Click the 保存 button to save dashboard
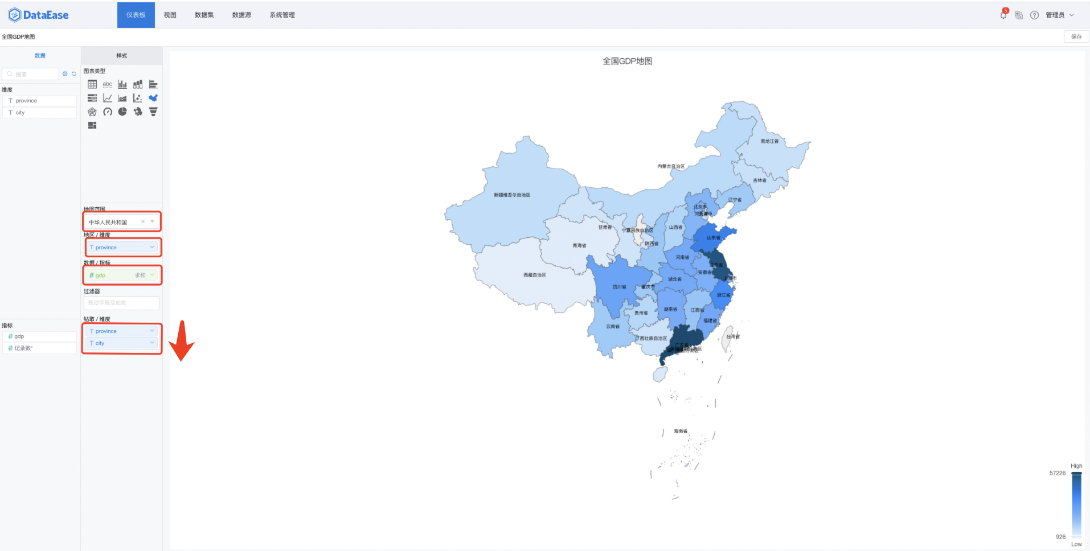The height and width of the screenshot is (551, 1090). coord(1076,36)
